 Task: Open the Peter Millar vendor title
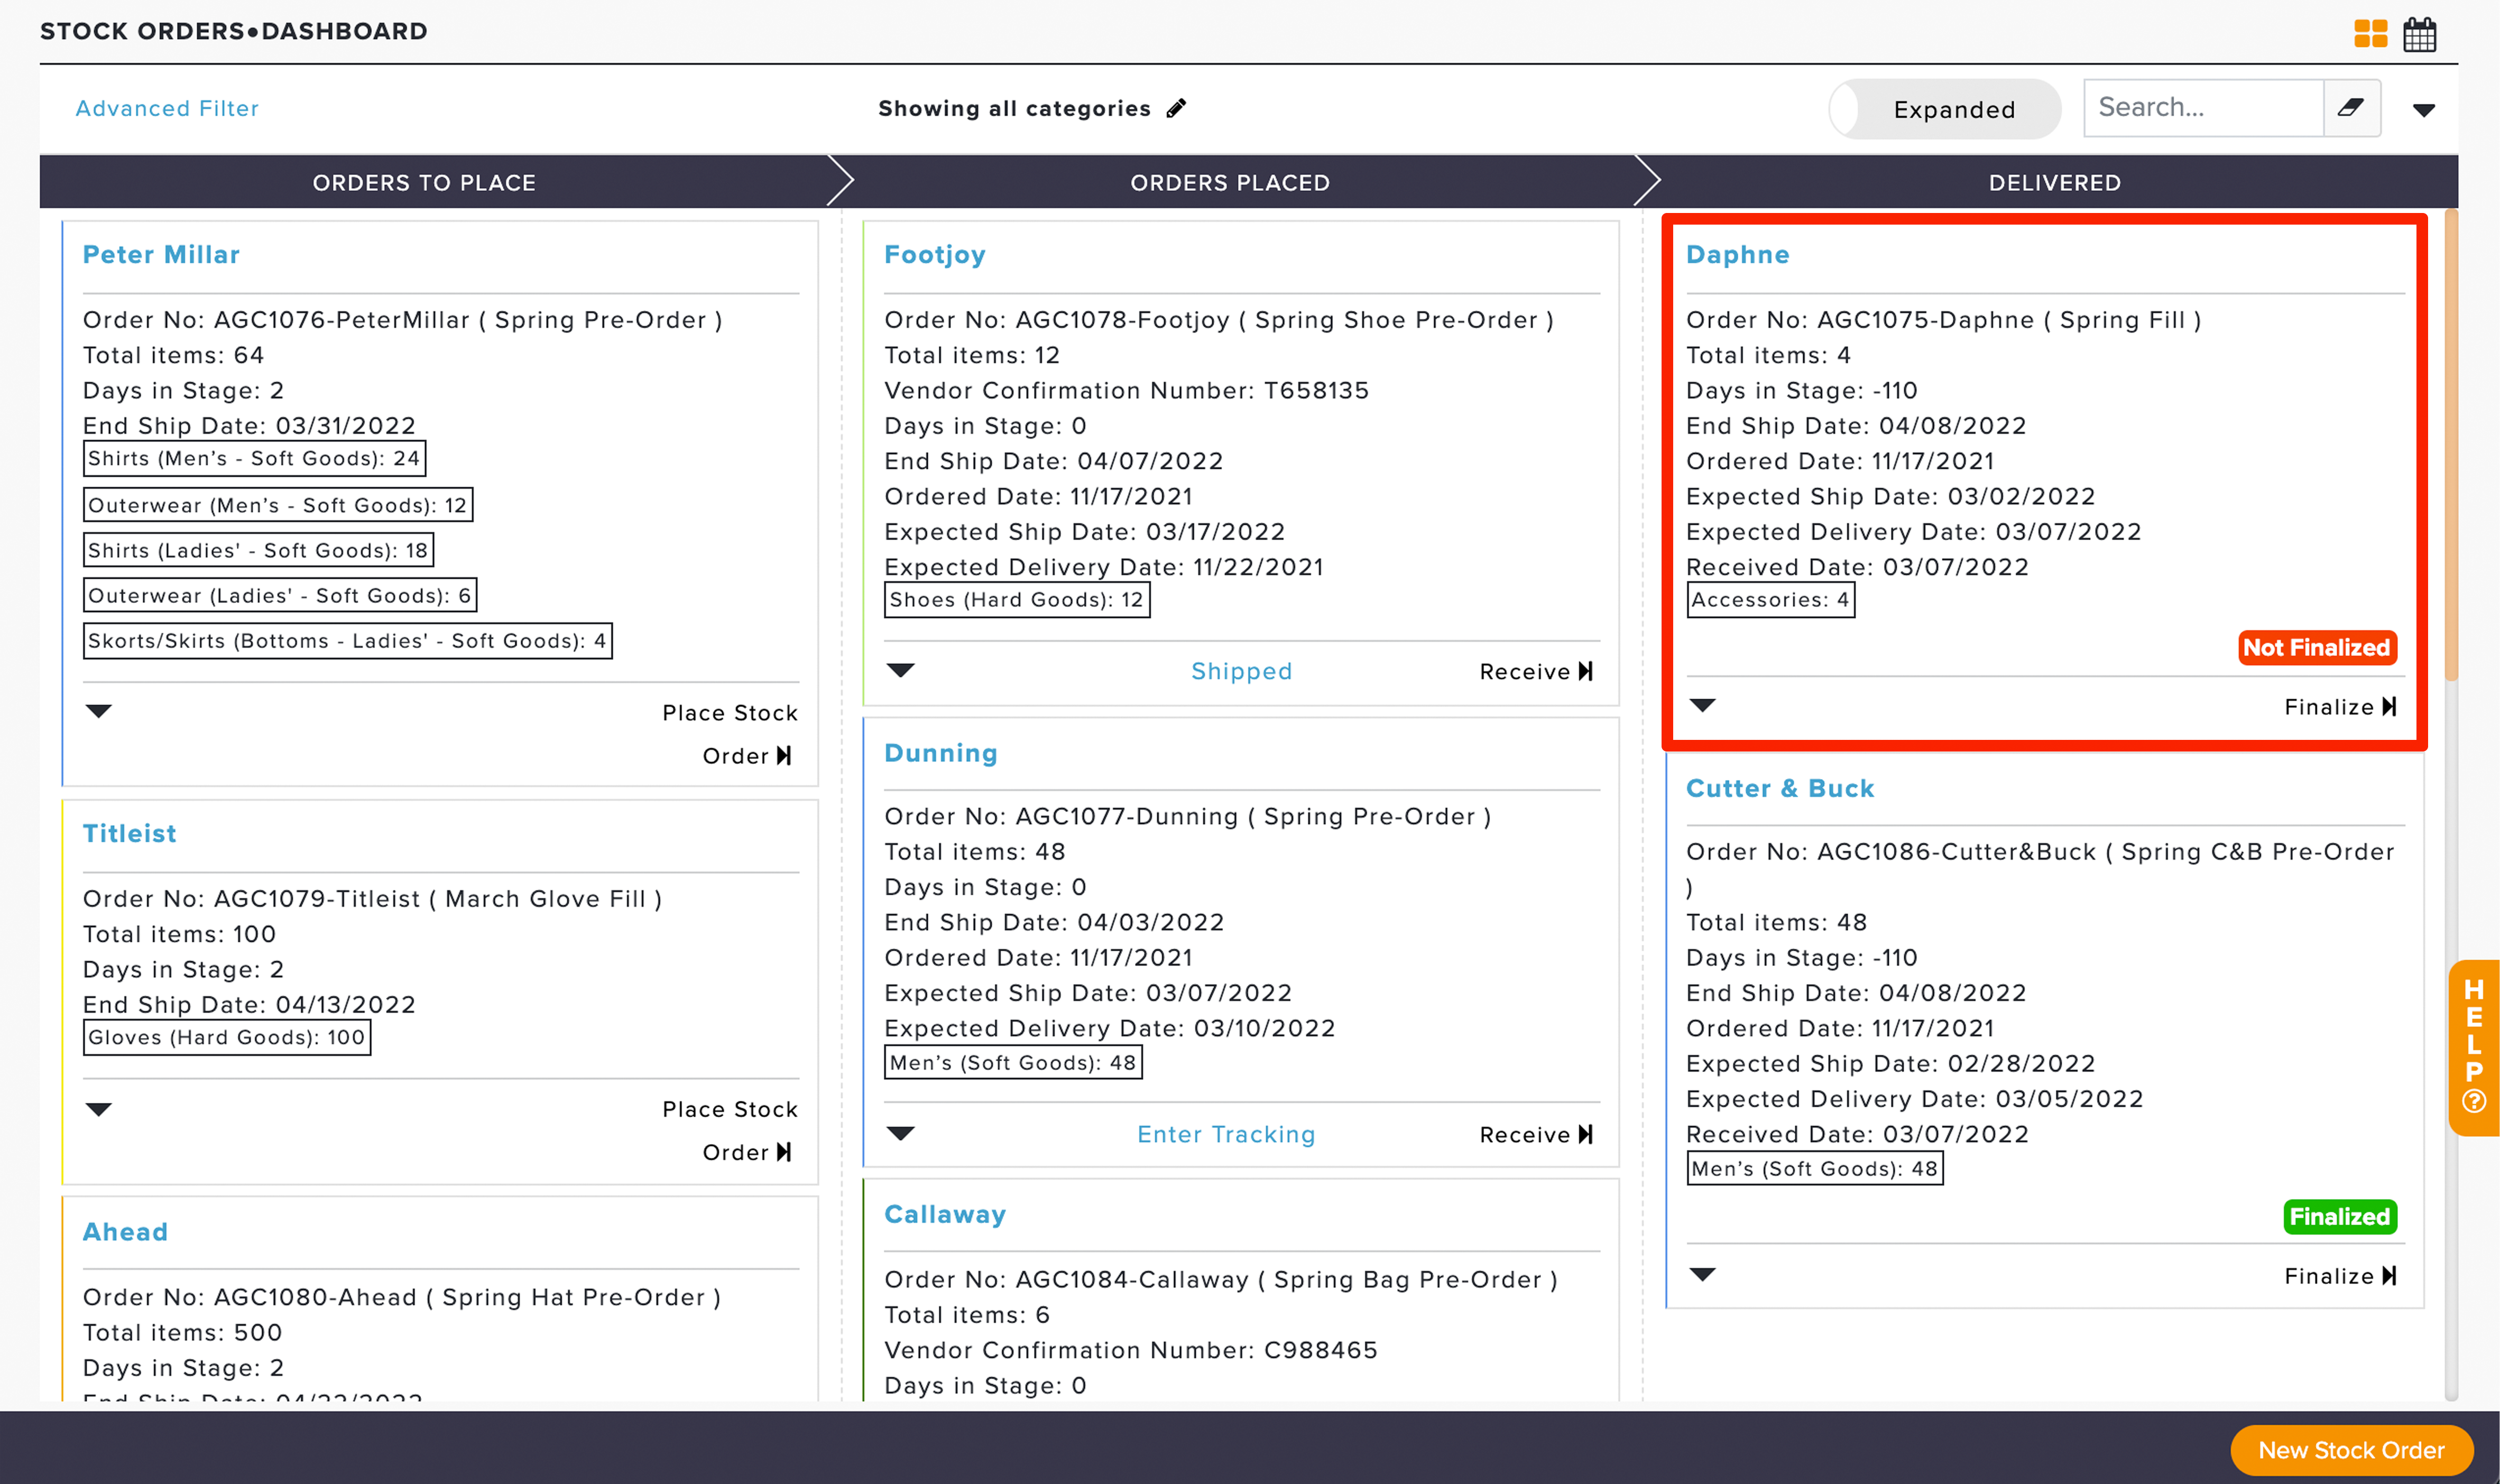pyautogui.click(x=161, y=254)
